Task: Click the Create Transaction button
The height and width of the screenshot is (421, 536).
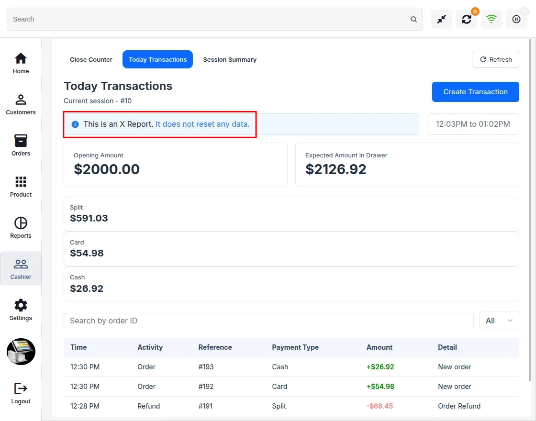Action: coord(476,91)
